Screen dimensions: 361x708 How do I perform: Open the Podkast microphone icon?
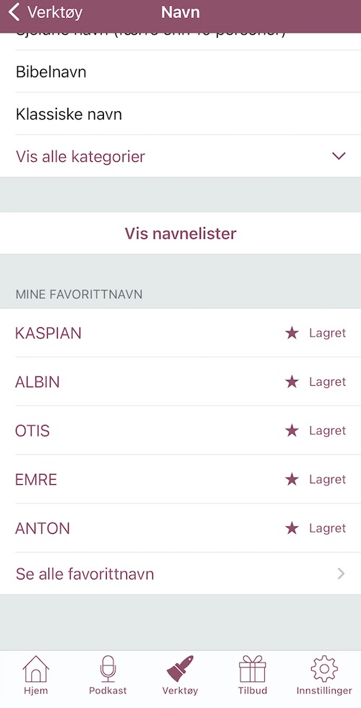point(108,669)
